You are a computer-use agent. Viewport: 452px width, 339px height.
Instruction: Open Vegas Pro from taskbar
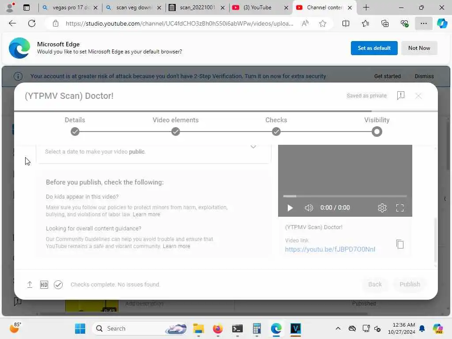click(x=295, y=328)
